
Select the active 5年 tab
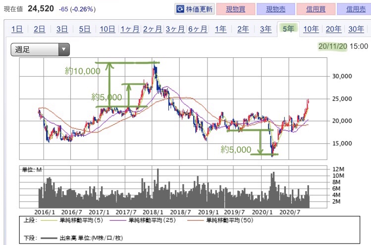point(288,29)
